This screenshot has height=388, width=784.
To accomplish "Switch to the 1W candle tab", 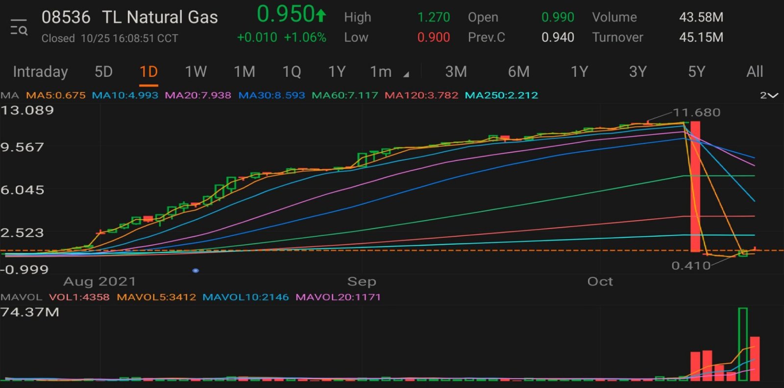I will click(x=196, y=72).
